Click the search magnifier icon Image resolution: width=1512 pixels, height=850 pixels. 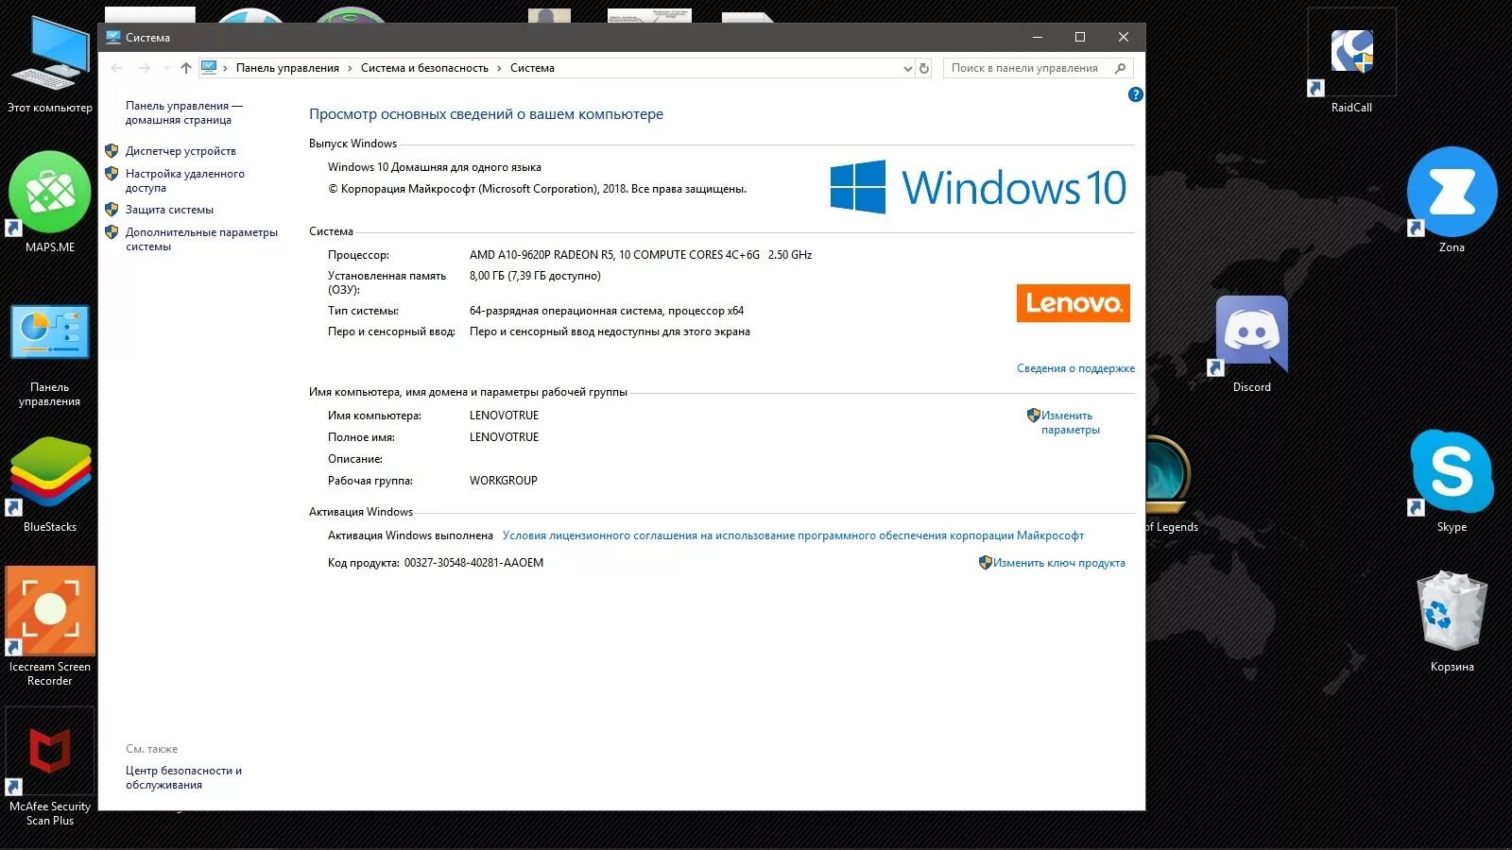(1121, 68)
